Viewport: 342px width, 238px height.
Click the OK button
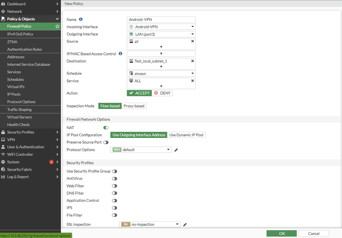(282, 234)
